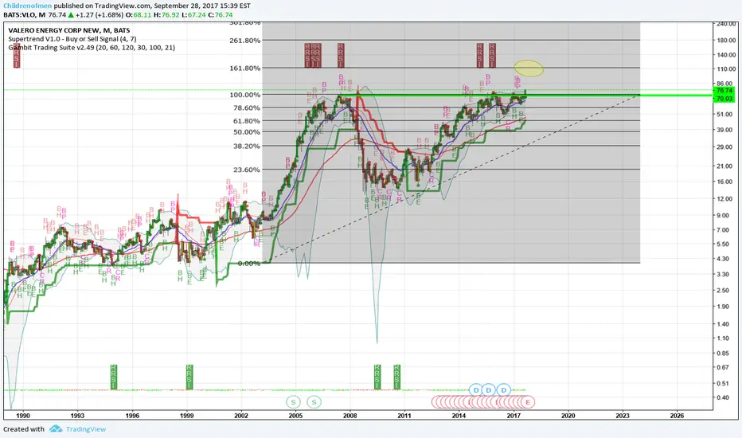The image size is (742, 438).
Task: Select the 100.00% Fibonacci level label
Action: pyautogui.click(x=245, y=95)
